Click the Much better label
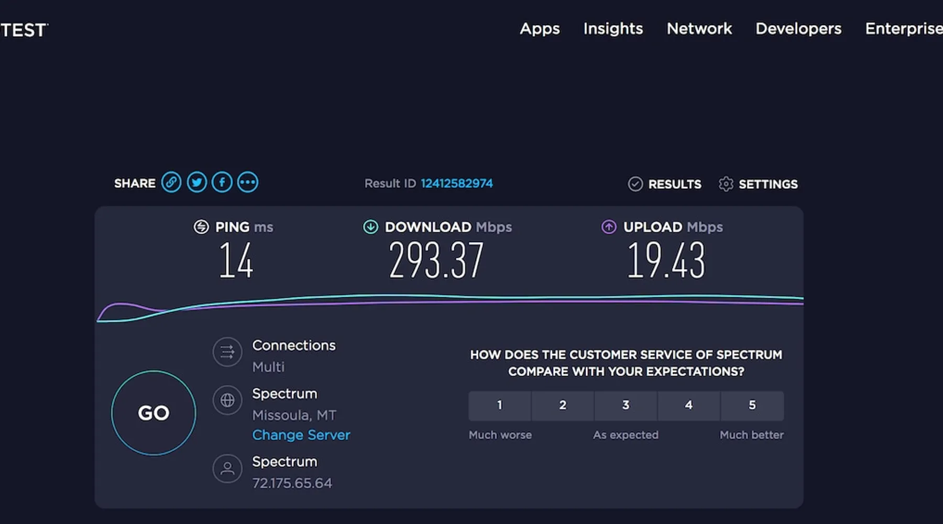The height and width of the screenshot is (524, 943). pos(752,435)
